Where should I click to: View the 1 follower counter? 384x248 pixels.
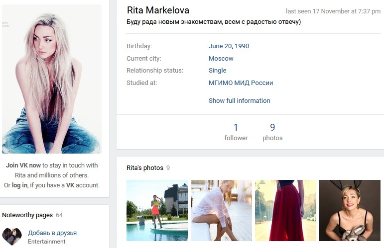[x=236, y=132]
